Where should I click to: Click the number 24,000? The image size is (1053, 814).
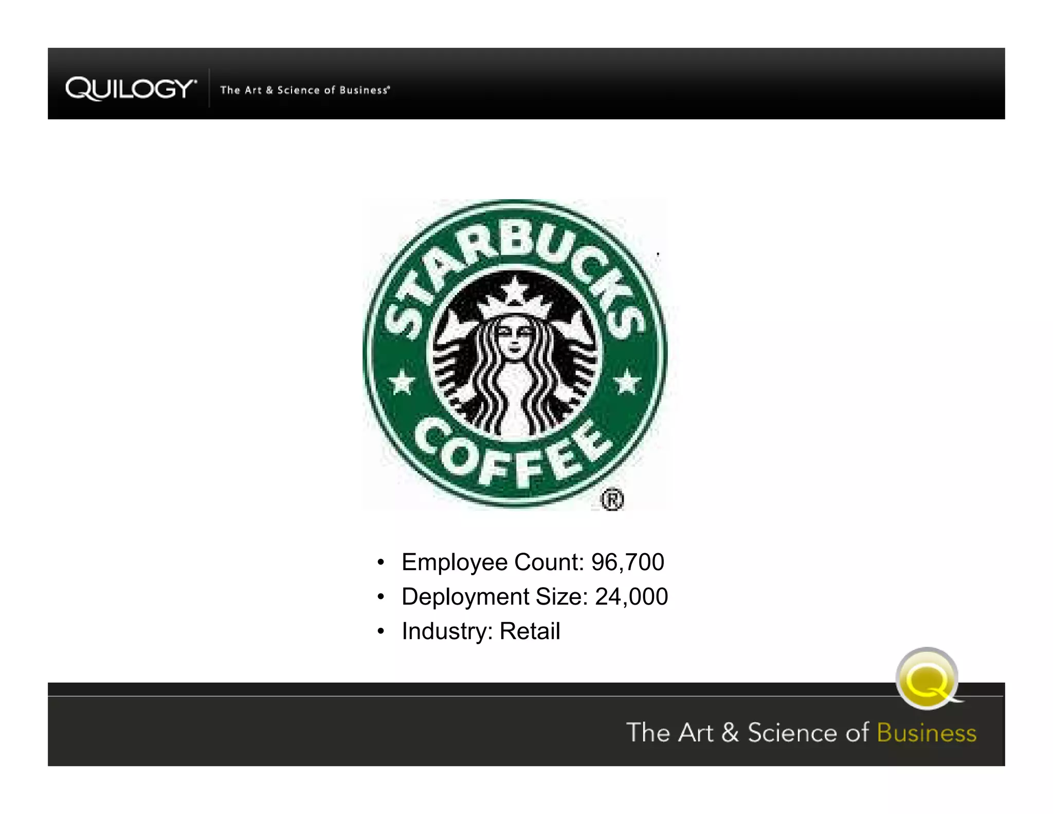[631, 597]
